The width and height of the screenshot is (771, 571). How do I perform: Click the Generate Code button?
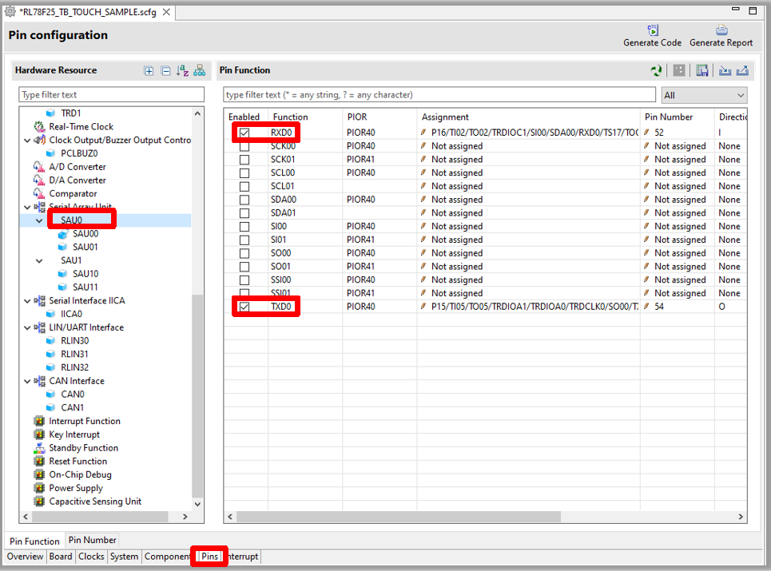[x=653, y=36]
